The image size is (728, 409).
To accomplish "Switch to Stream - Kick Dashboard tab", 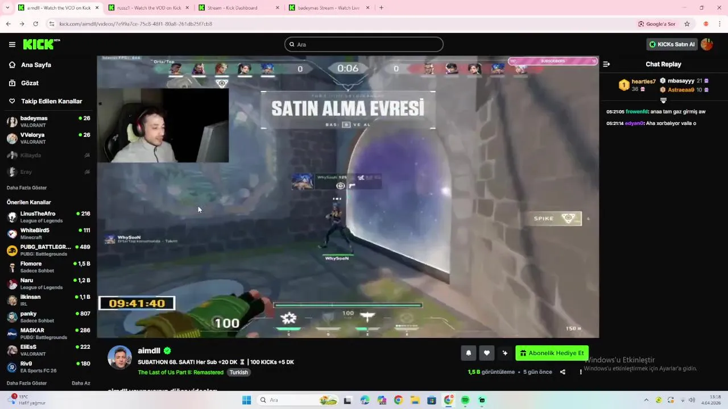I will [239, 8].
